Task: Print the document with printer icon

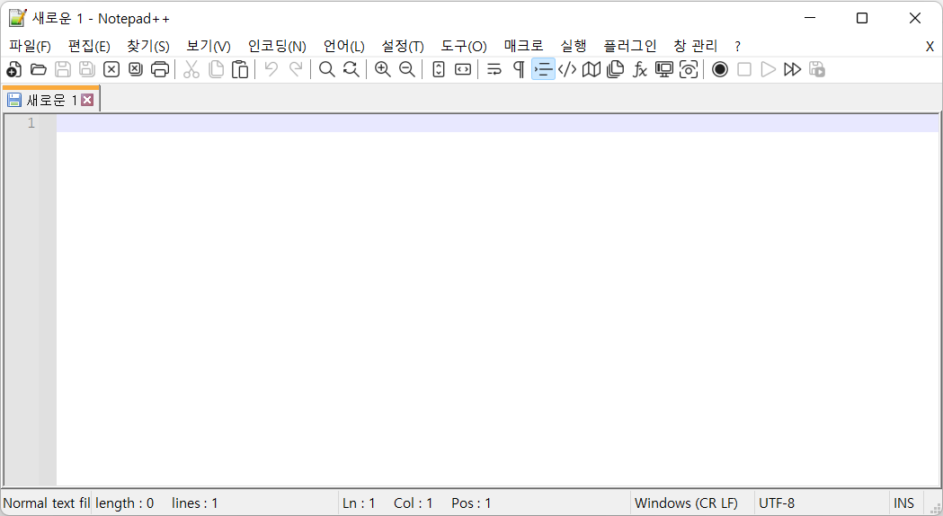Action: pyautogui.click(x=160, y=70)
